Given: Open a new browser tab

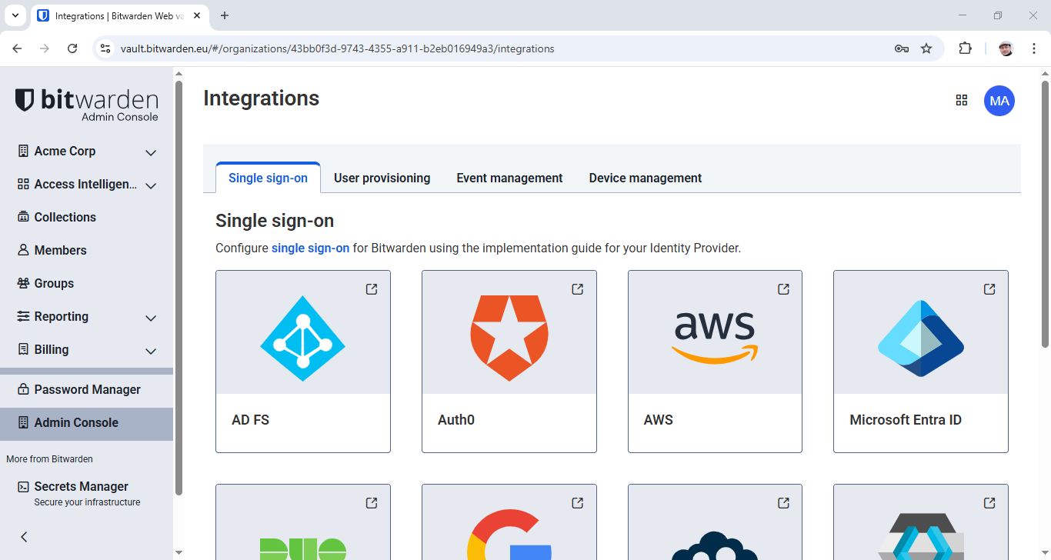Looking at the screenshot, I should coord(225,15).
